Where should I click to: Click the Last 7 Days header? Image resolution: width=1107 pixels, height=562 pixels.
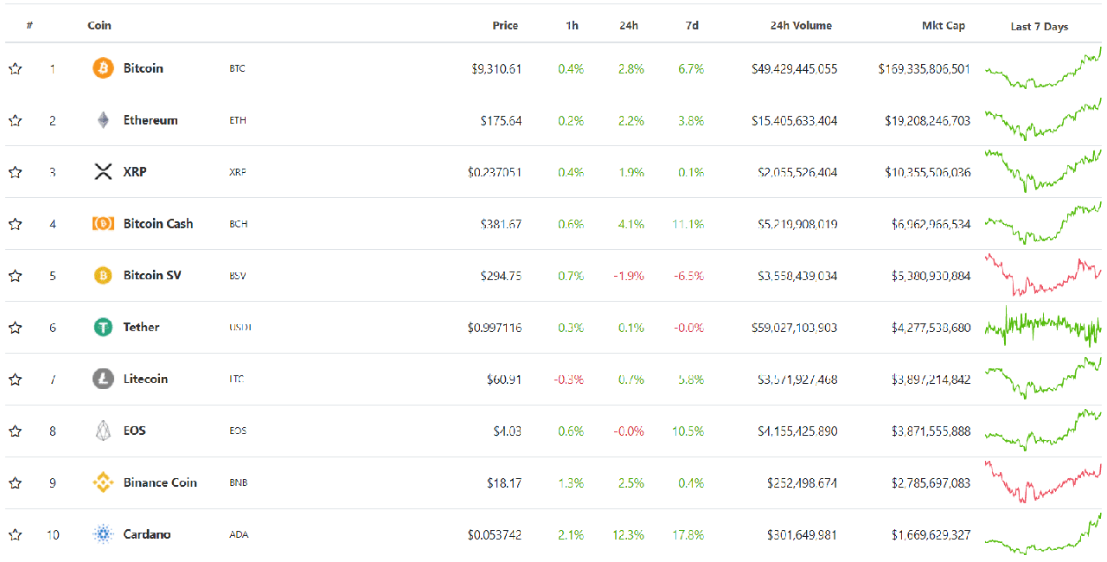tap(1040, 27)
